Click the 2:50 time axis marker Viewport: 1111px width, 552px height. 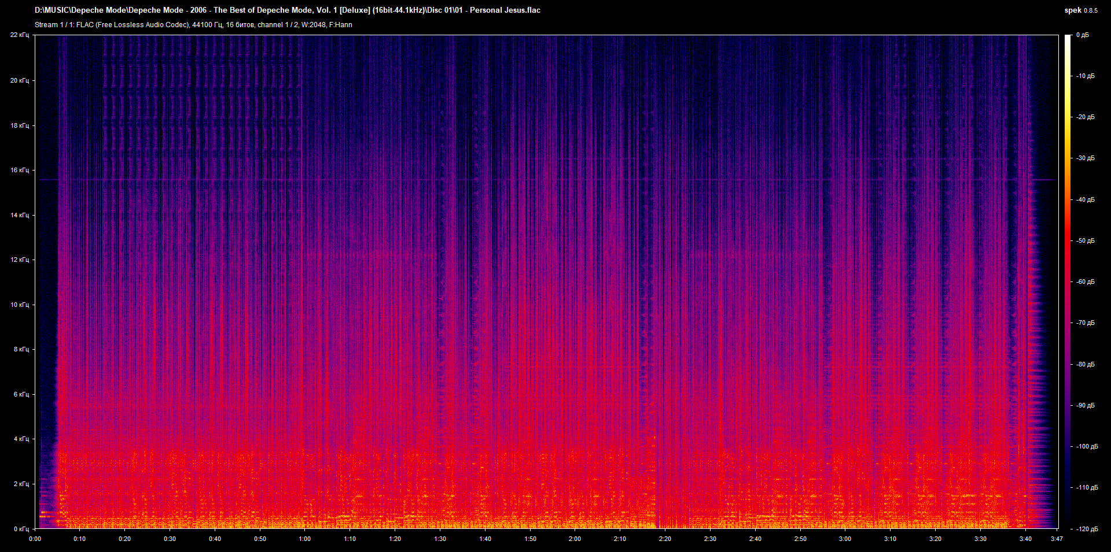tap(800, 539)
